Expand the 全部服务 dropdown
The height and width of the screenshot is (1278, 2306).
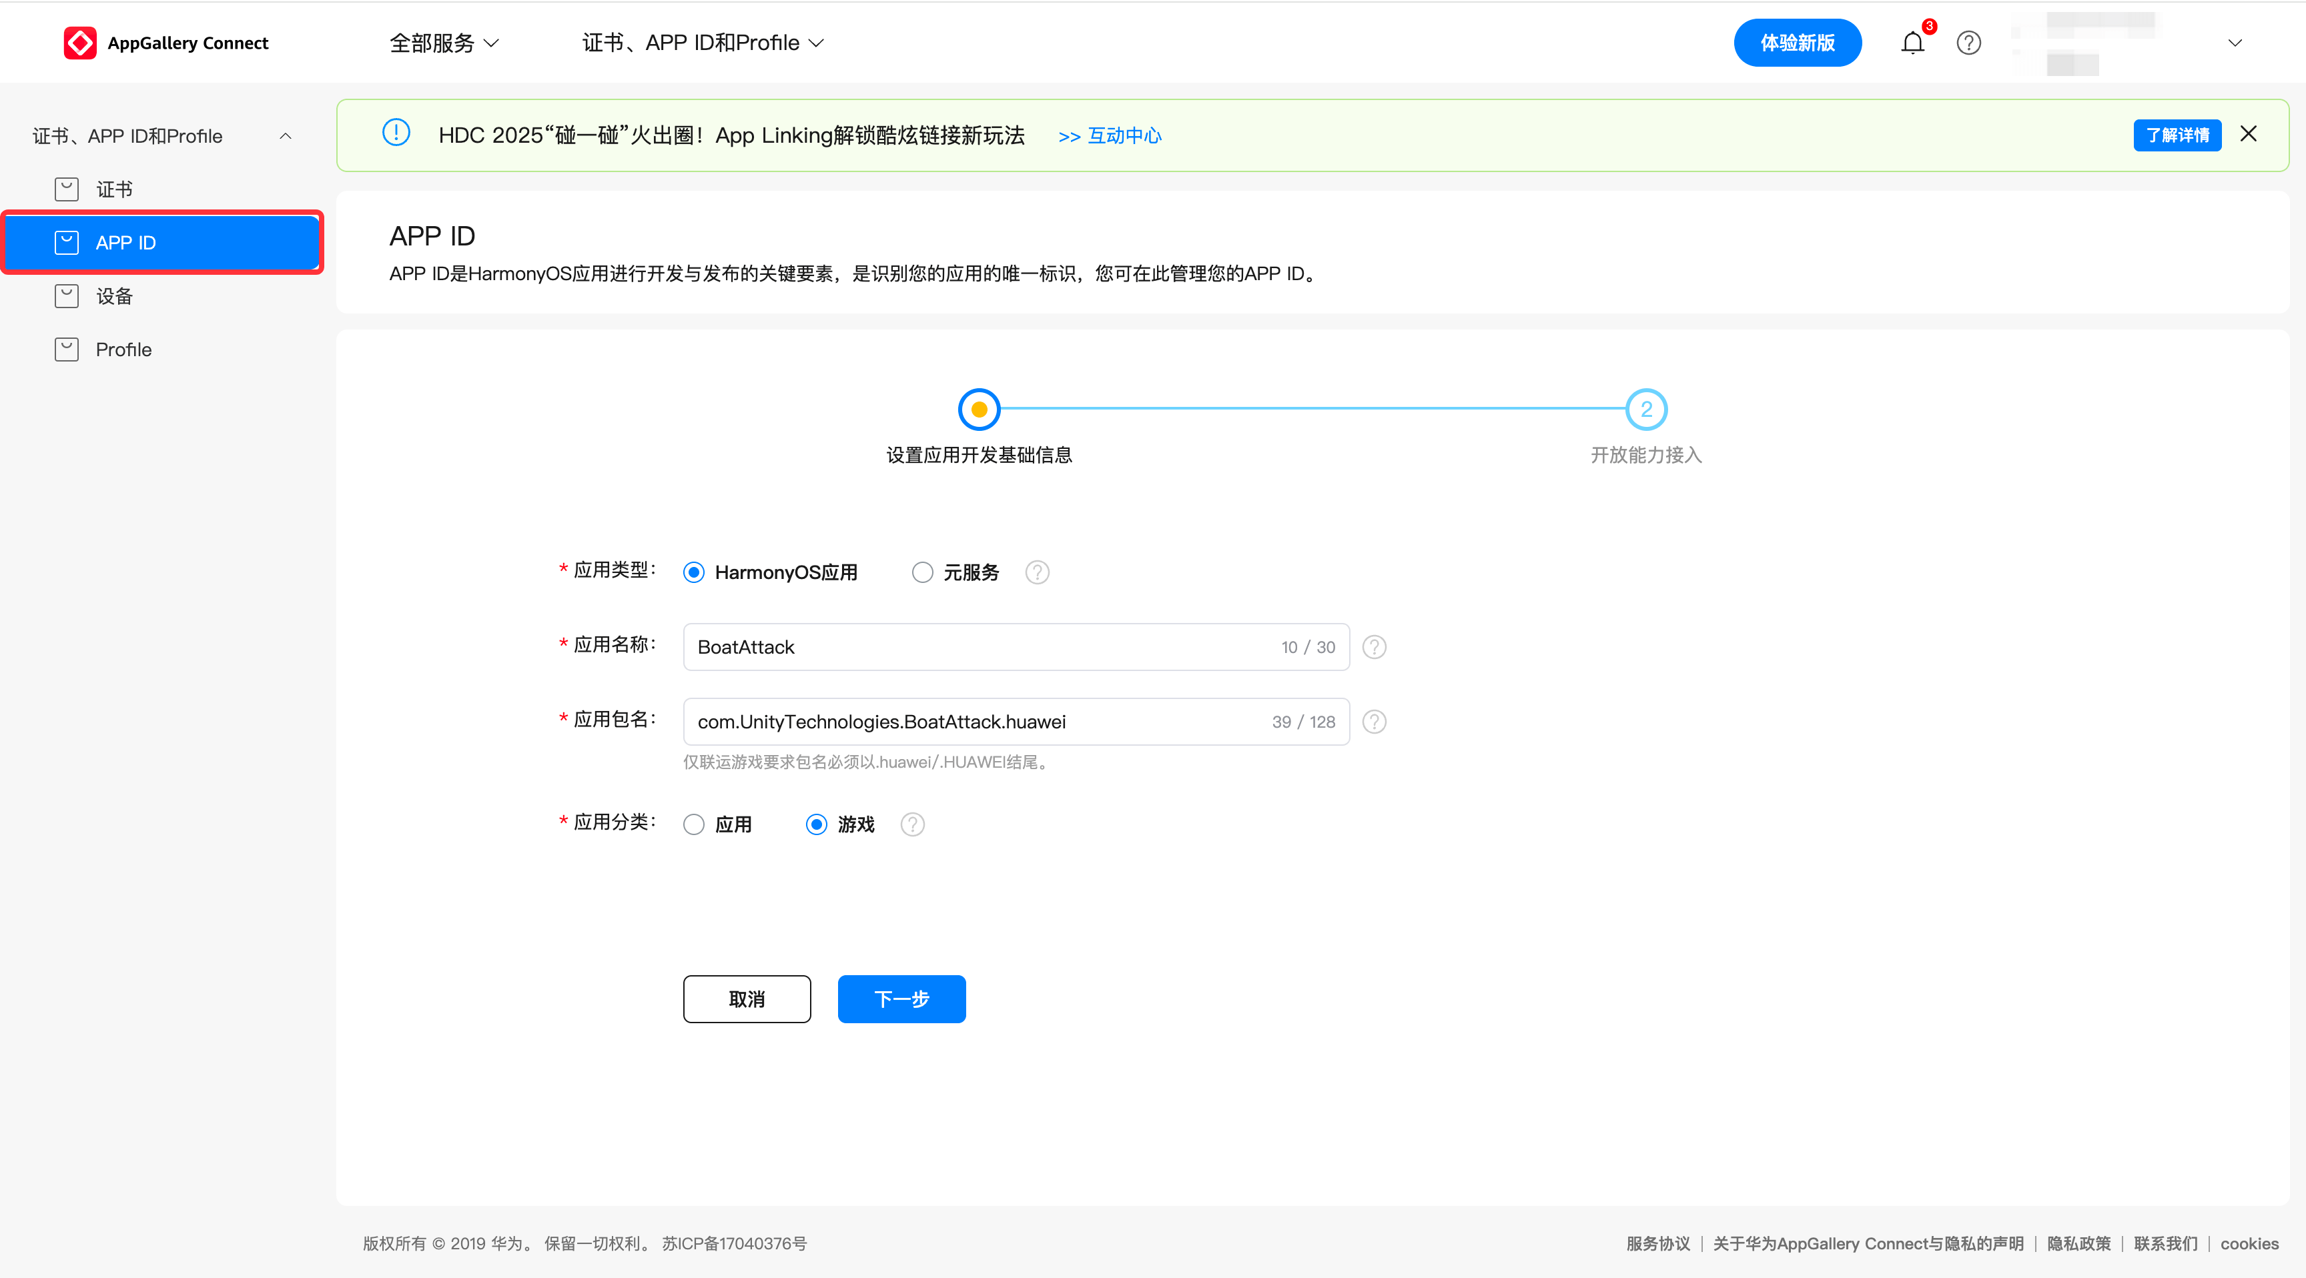coord(444,43)
